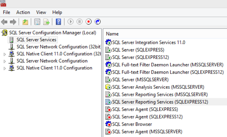This screenshot has width=227, height=137.
Task: Expand the last SQL Native Client 11.0 Configuration
Action: tap(5, 68)
